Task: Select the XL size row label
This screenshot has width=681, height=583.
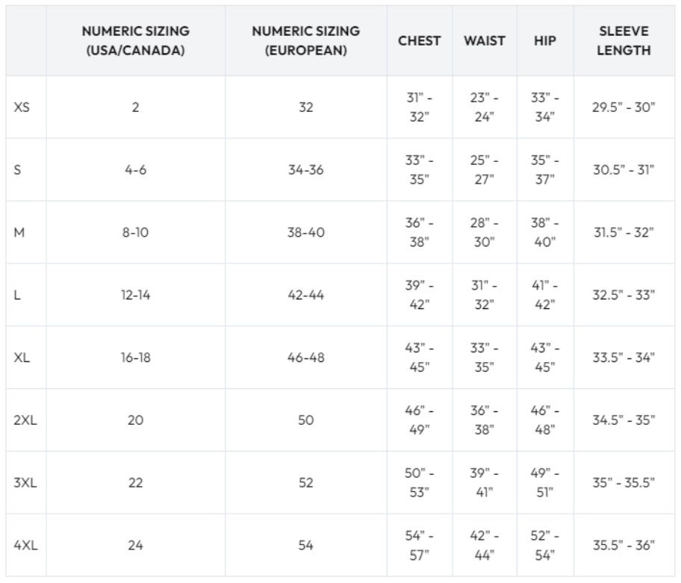Action: (22, 358)
